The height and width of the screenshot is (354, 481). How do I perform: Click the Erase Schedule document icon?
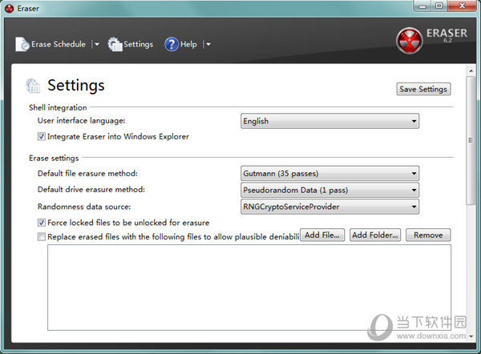[22, 44]
